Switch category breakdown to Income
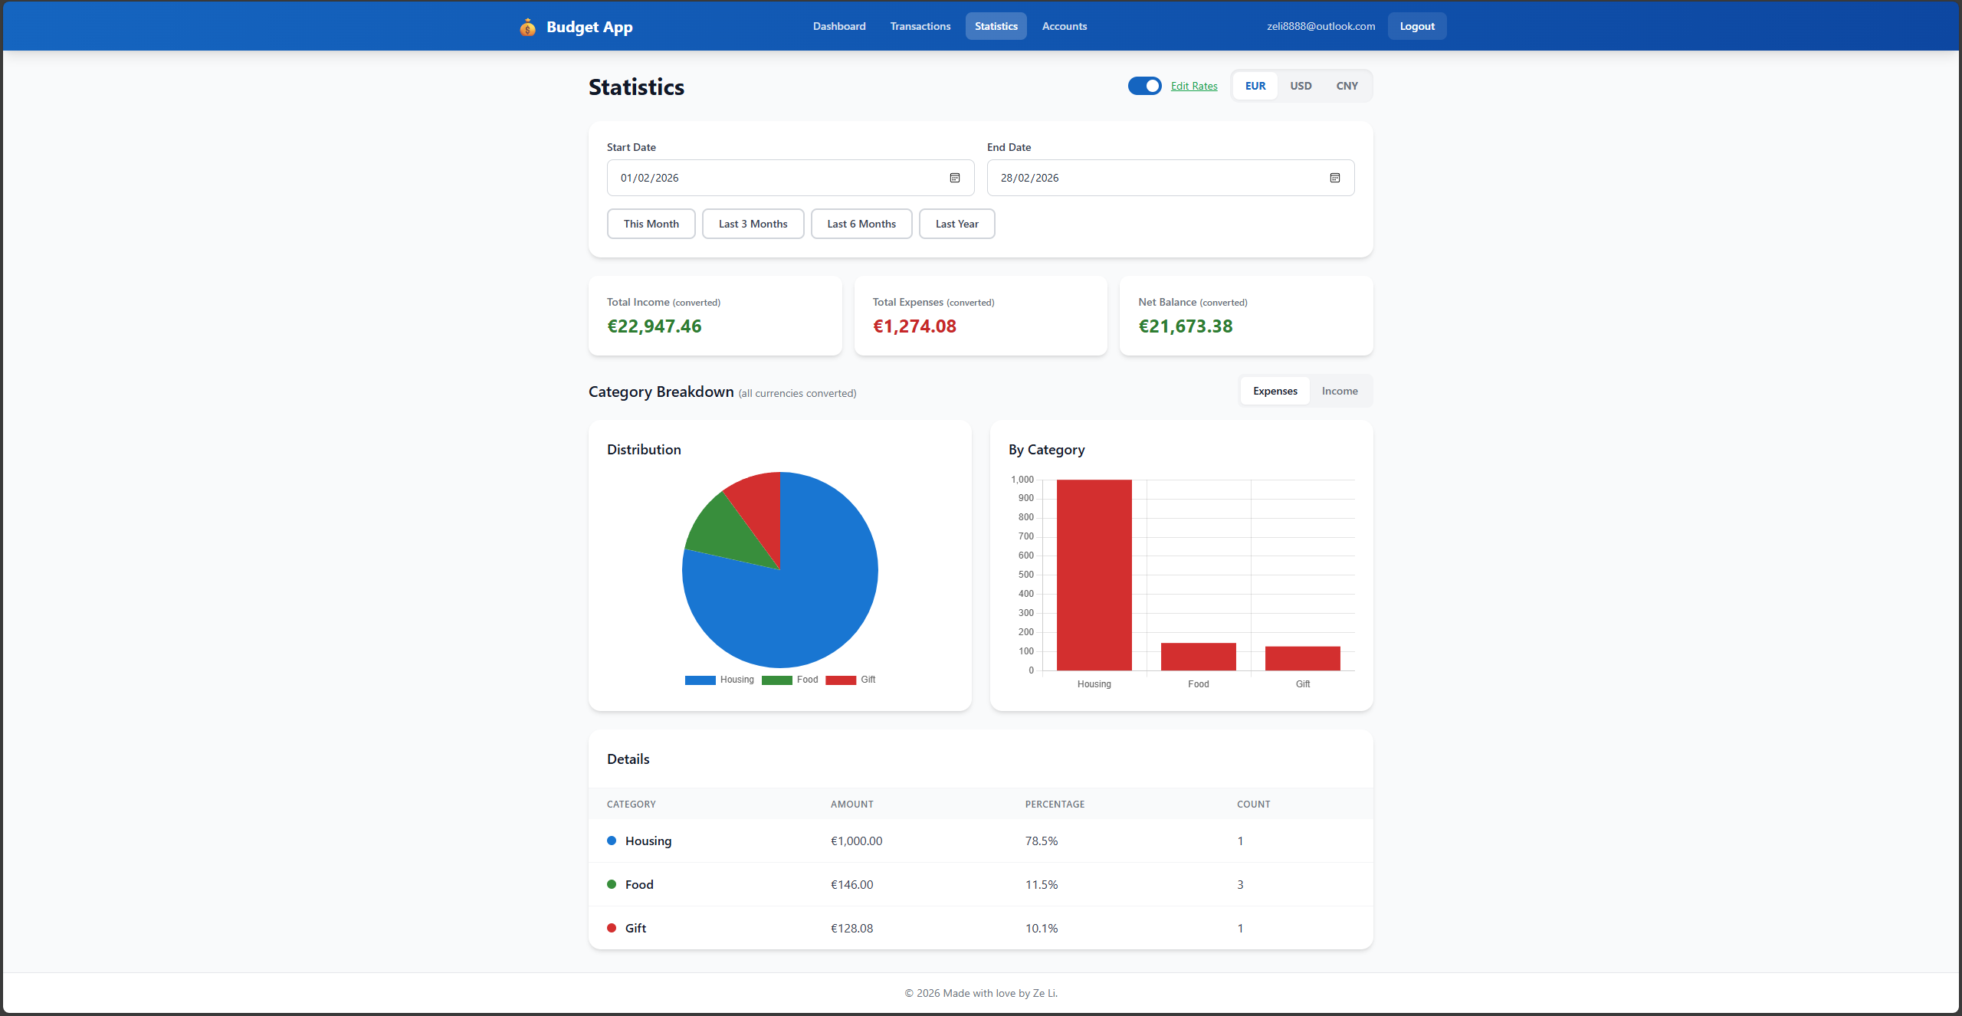This screenshot has width=1962, height=1016. tap(1339, 391)
